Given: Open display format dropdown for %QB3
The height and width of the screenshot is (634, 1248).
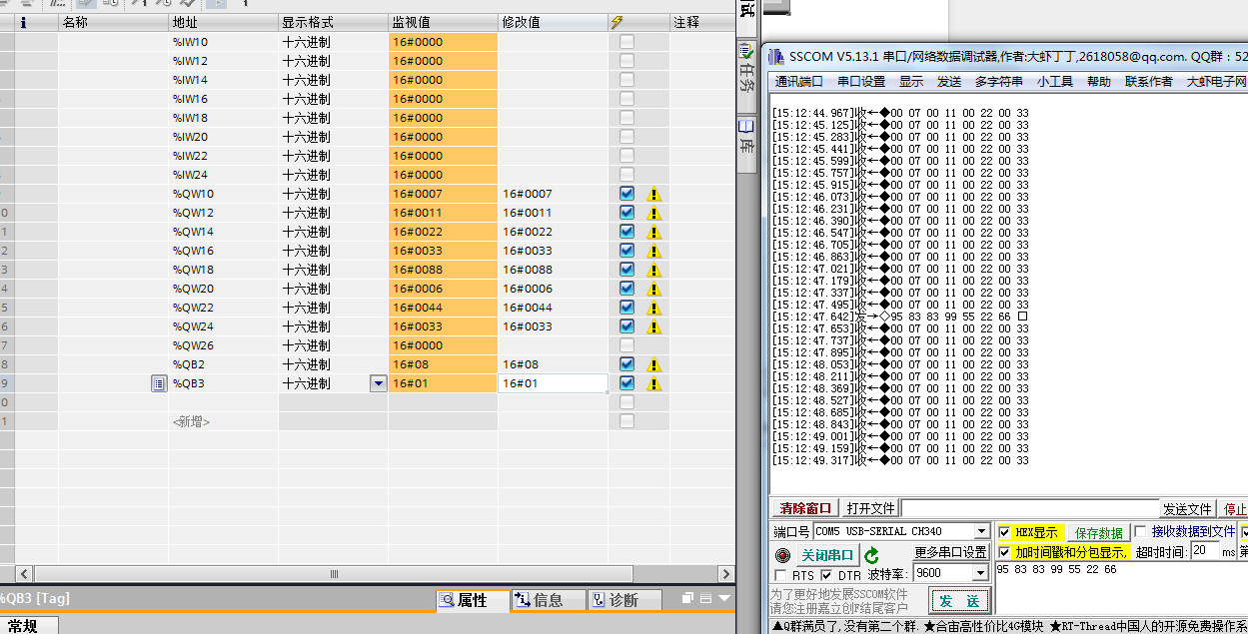Looking at the screenshot, I should (378, 383).
